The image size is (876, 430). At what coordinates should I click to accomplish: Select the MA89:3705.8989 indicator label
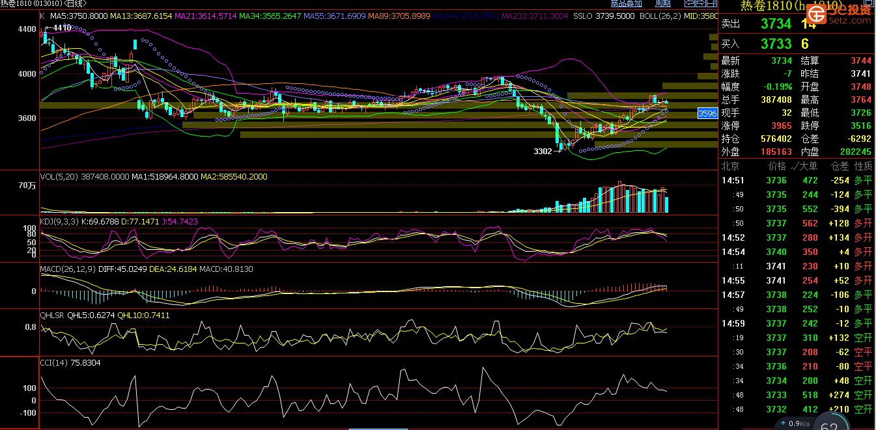point(399,16)
